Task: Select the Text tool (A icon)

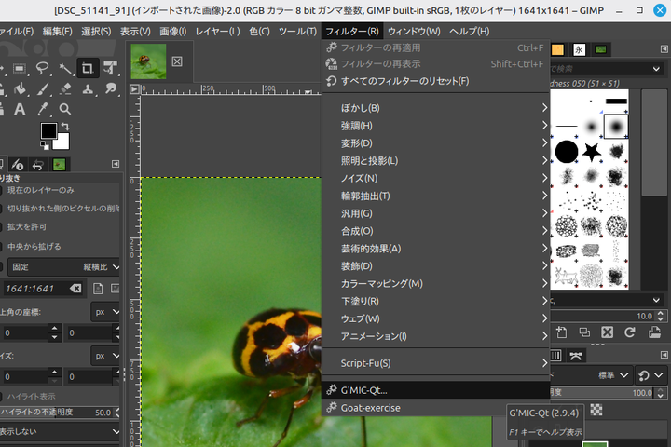Action: (x=19, y=110)
